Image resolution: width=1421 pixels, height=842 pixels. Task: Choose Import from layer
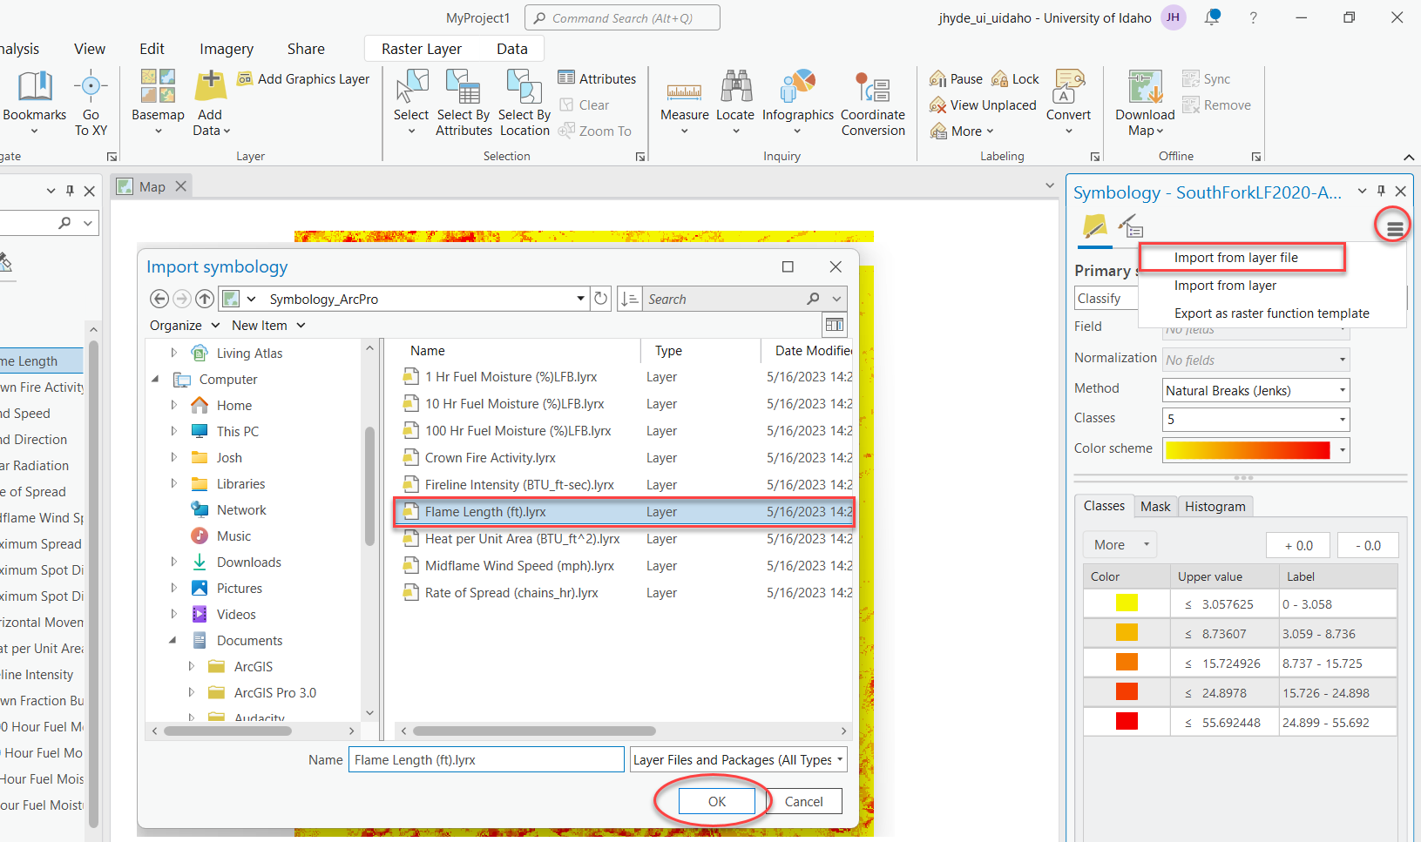1225,285
